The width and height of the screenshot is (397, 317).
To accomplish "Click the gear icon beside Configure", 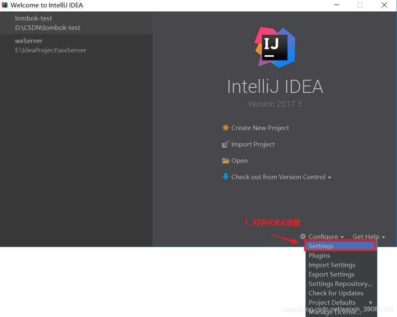I will coord(303,236).
